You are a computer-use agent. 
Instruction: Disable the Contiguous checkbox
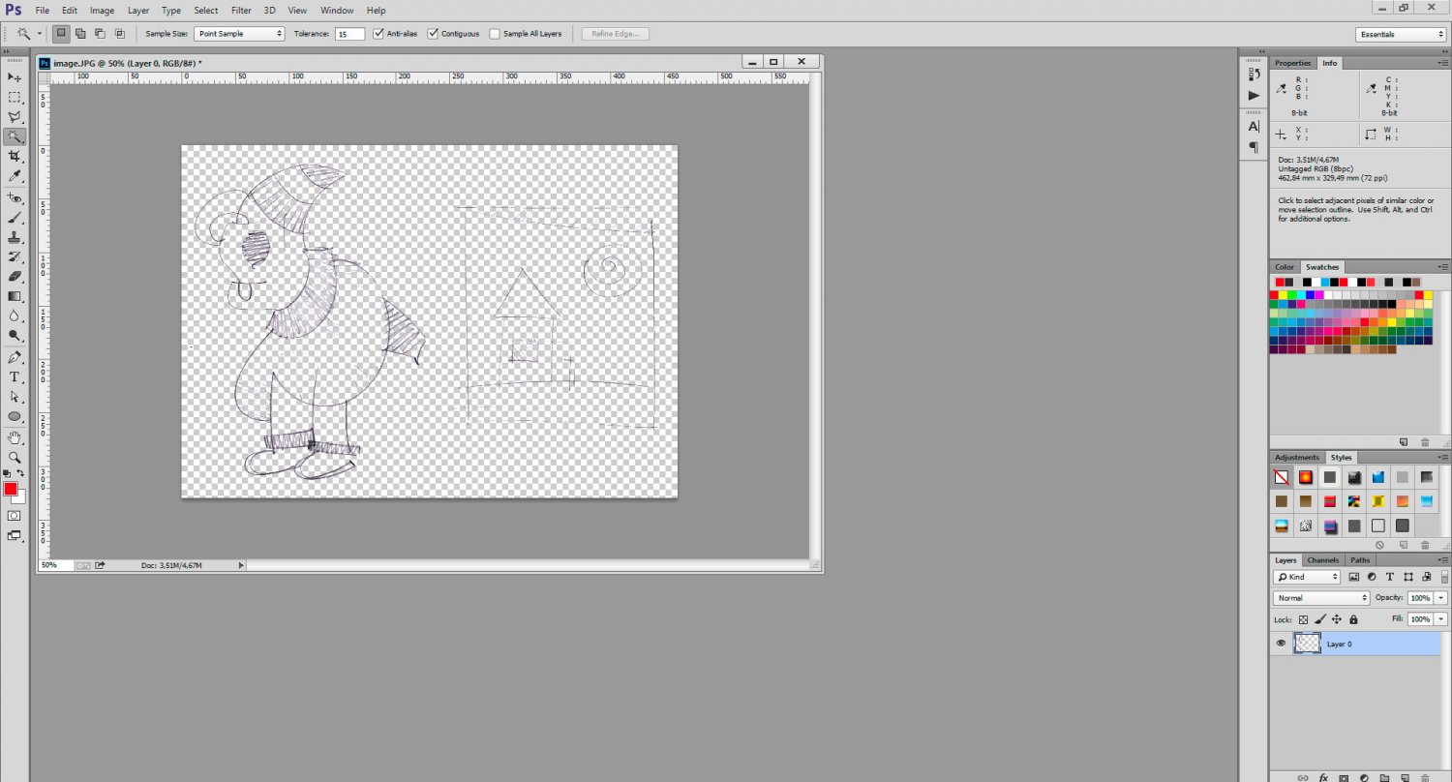(x=433, y=34)
